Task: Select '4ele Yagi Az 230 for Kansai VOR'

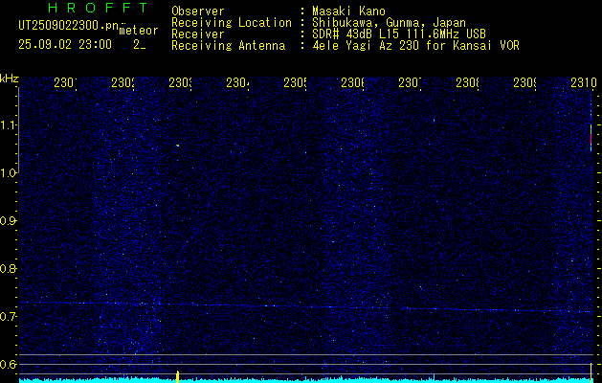Action: [x=415, y=46]
